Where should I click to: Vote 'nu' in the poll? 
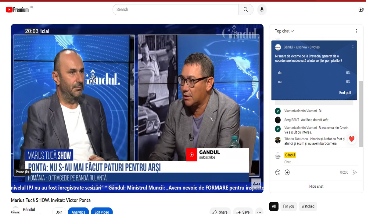tap(314, 82)
